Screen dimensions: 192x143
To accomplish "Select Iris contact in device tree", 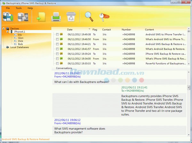I will point(20,35).
